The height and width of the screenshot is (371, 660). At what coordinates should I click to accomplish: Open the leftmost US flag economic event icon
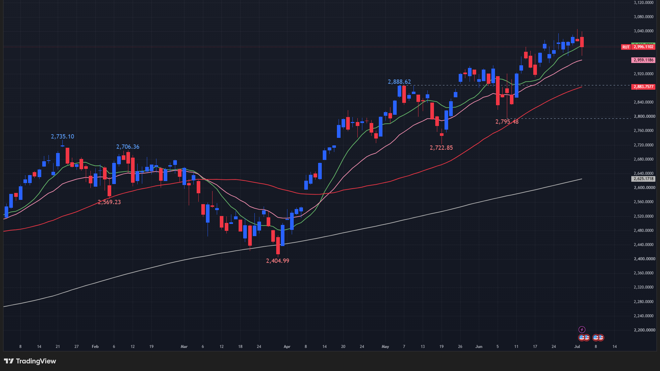[581, 338]
